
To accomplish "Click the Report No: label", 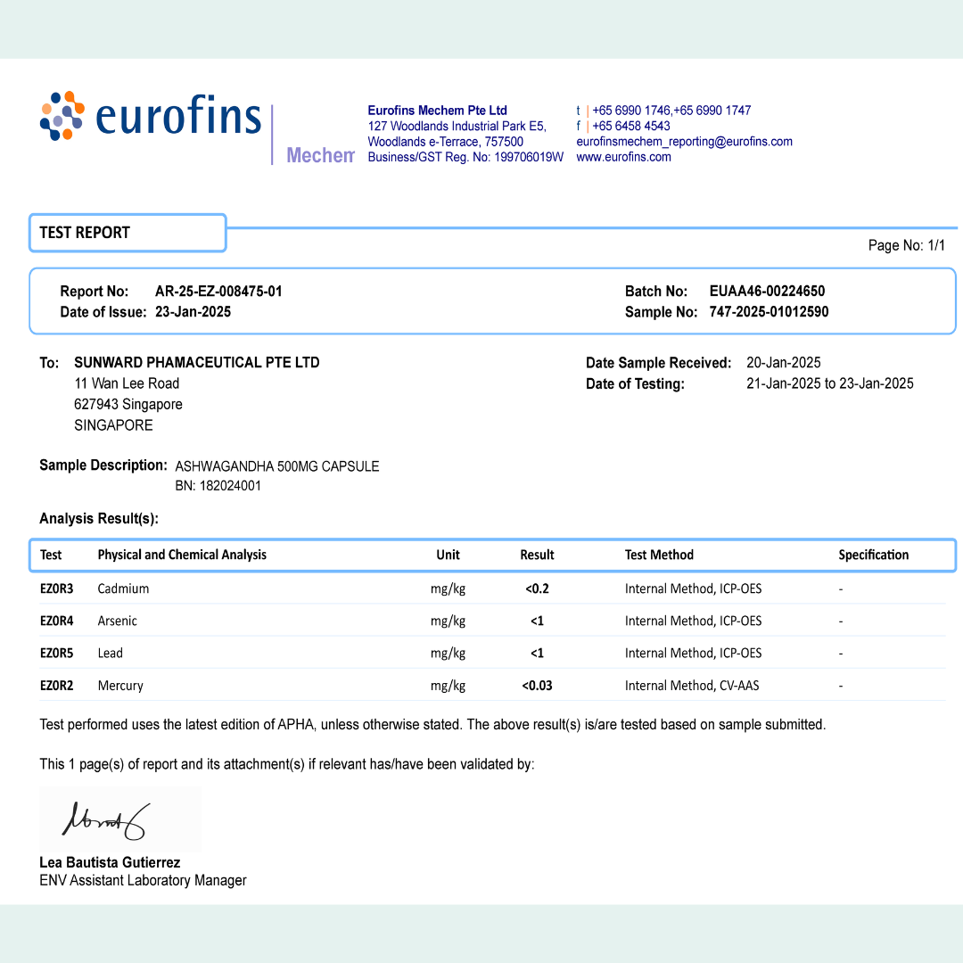I will point(94,291).
